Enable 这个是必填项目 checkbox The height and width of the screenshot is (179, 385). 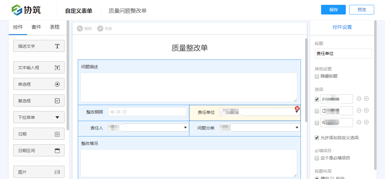click(x=317, y=158)
